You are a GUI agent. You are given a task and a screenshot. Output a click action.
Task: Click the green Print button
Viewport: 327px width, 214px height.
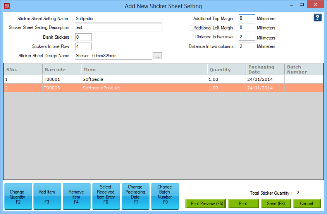click(243, 204)
